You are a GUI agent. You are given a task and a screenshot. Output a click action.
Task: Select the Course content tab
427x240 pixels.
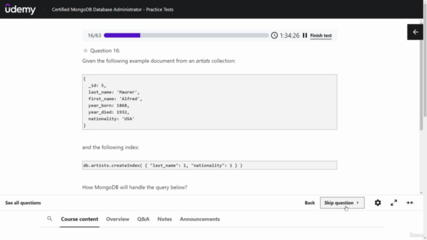click(79, 219)
